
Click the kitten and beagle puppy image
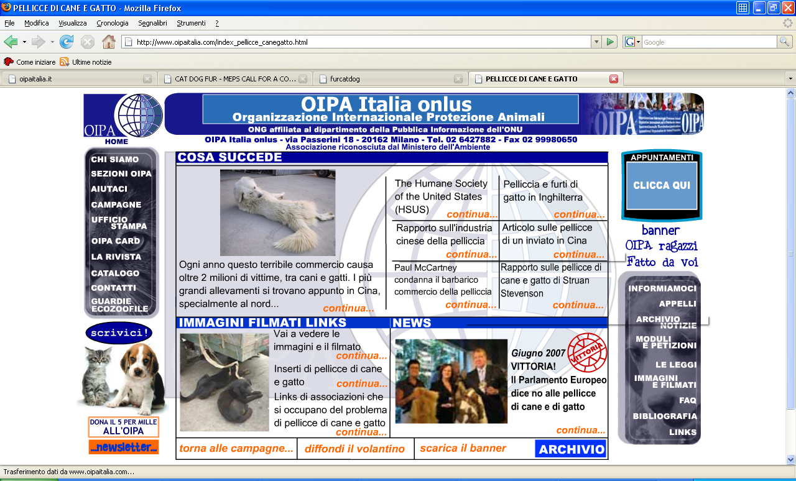coord(123,379)
